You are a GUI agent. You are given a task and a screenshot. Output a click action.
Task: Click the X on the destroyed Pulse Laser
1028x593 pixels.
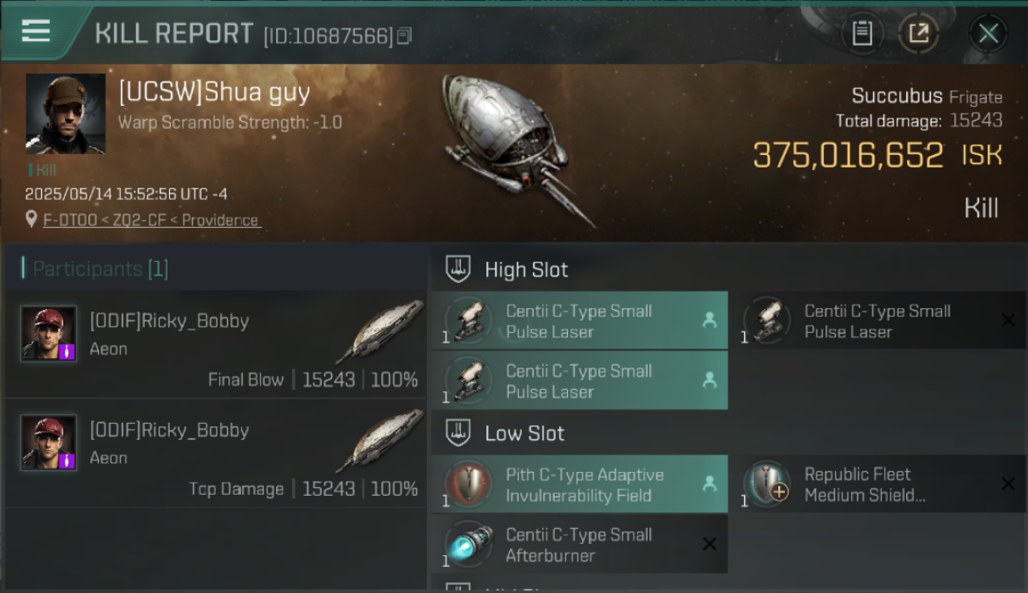[x=1008, y=320]
